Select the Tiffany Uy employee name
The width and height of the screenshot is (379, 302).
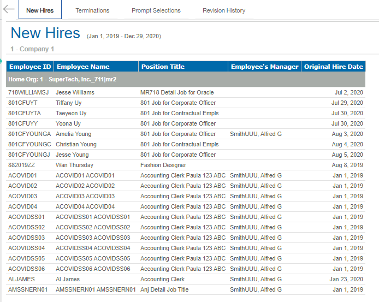[x=69, y=103]
